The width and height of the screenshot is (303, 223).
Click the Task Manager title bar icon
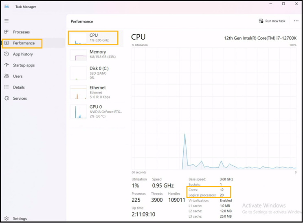click(x=7, y=7)
